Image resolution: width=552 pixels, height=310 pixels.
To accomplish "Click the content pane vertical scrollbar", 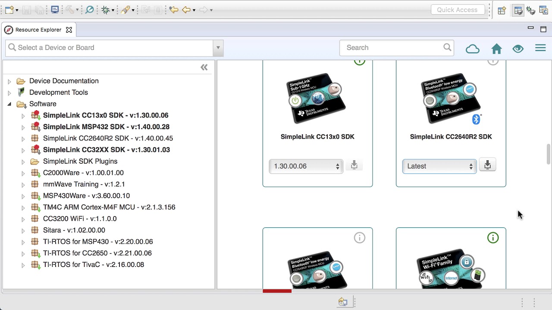I will click(x=548, y=154).
